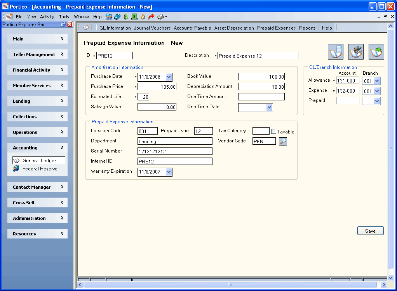This screenshot has width=397, height=291.
Task: Click the padlock toolbar icon
Action: [x=143, y=17]
